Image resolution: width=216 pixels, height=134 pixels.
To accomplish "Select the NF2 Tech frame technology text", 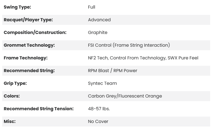I will click(x=143, y=58).
